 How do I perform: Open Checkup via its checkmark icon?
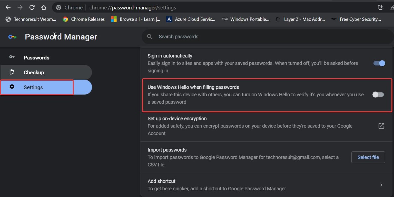pos(12,72)
